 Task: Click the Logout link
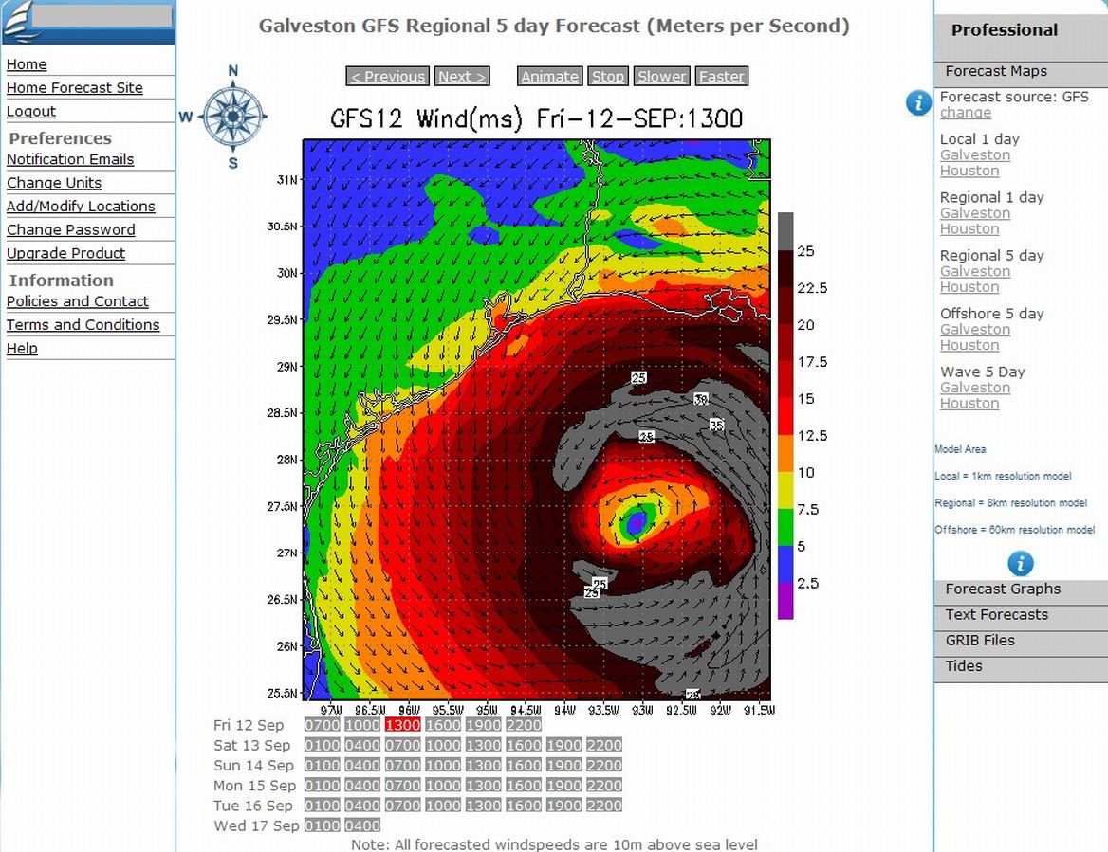(31, 112)
